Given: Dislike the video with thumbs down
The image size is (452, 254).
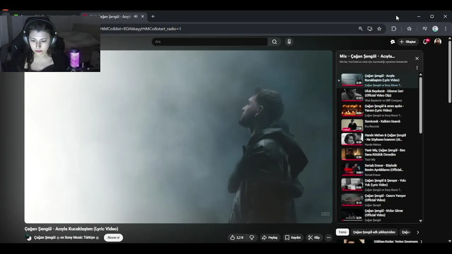Looking at the screenshot, I should pyautogui.click(x=252, y=238).
